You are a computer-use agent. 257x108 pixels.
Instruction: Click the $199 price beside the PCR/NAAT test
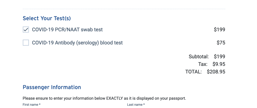(x=219, y=30)
